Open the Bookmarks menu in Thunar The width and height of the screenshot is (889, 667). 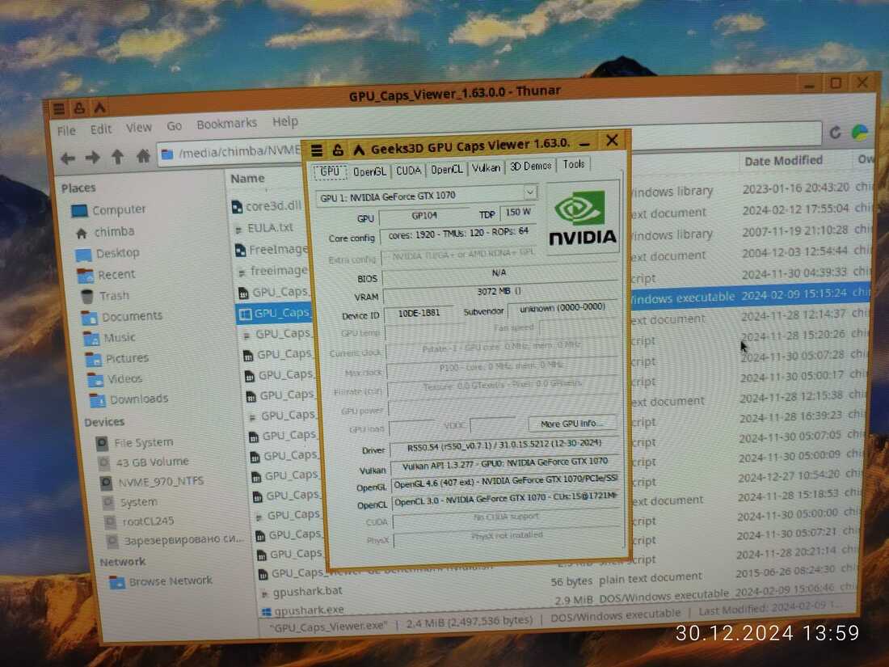coord(226,124)
